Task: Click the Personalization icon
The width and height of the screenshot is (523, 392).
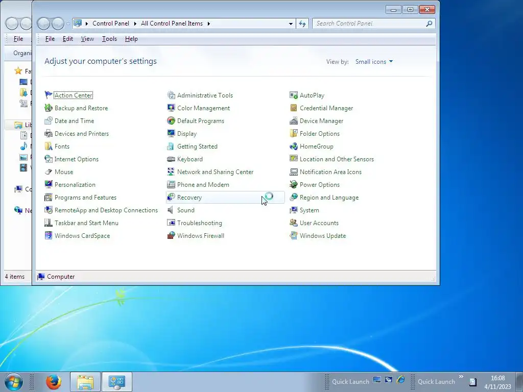Action: (49, 185)
